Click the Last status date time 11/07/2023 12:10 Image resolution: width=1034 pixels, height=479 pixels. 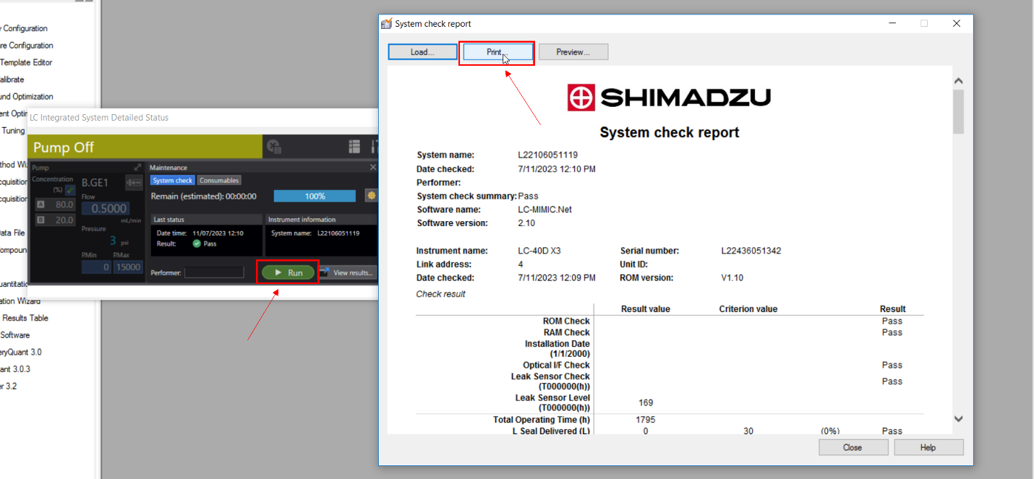coord(218,233)
